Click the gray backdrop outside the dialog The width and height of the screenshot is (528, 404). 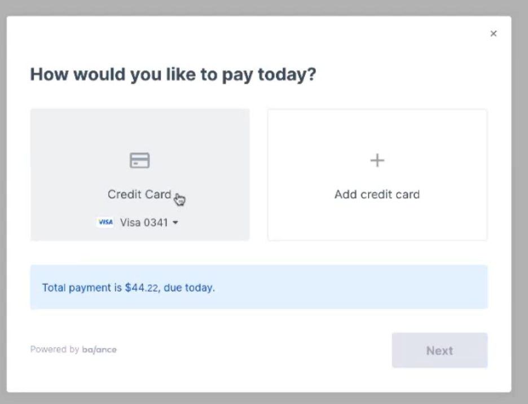(264, 7)
